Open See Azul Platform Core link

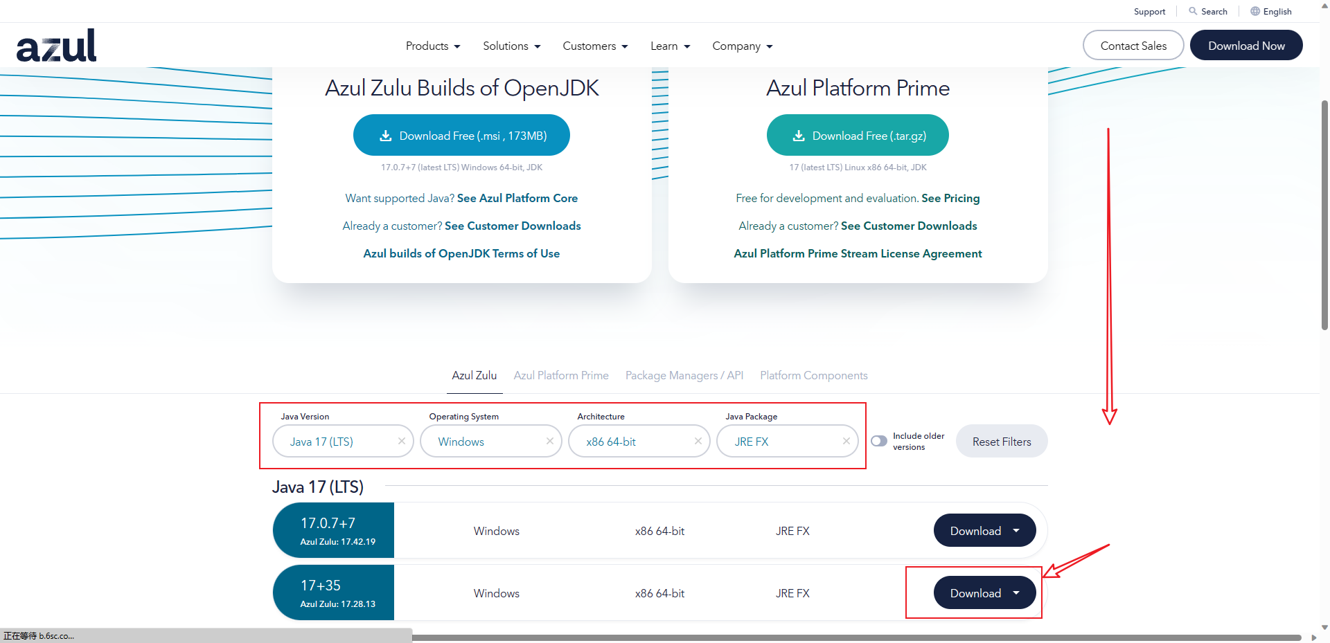517,198
